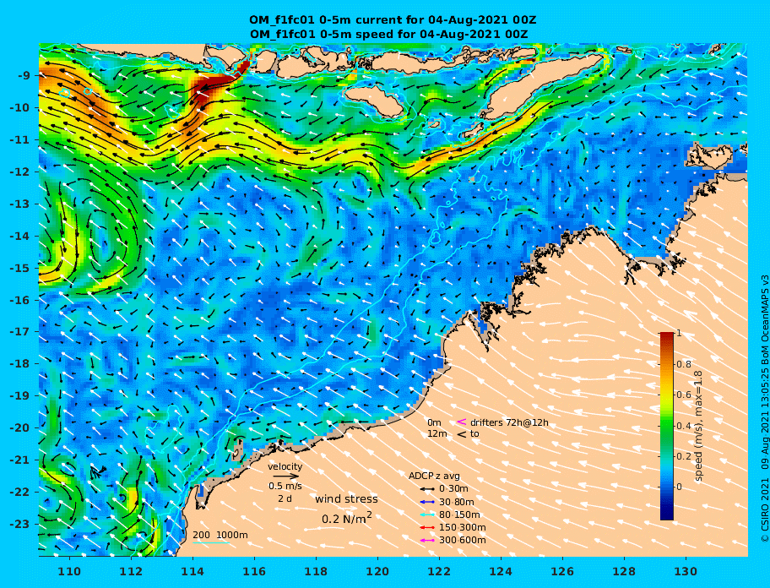Select latitude axis label '-13'
Viewport: 770px width, 588px height.
(21, 204)
